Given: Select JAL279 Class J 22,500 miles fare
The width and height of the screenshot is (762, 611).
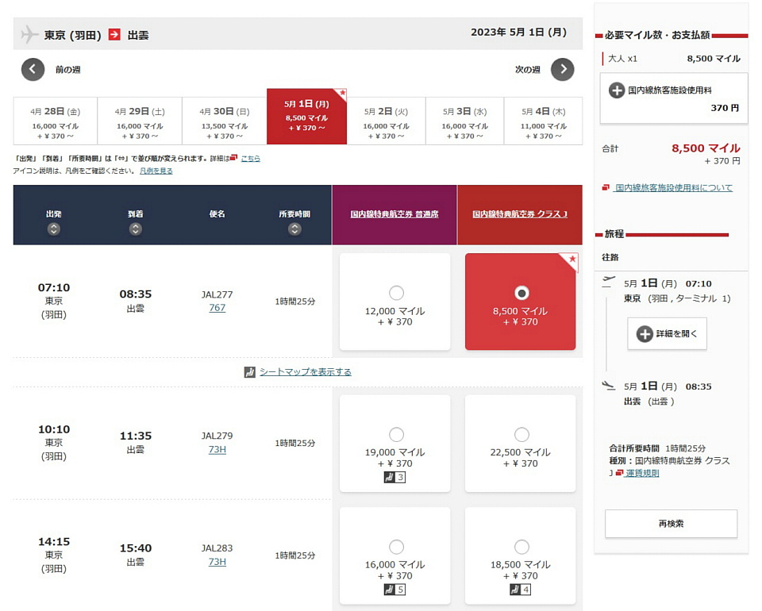Looking at the screenshot, I should pos(521,435).
